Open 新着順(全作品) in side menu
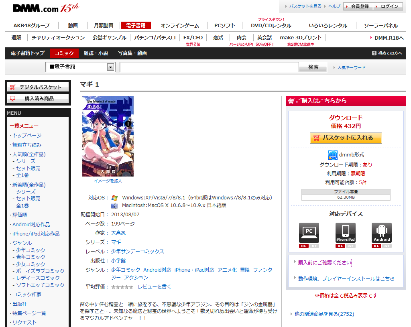Screen dimensions: 411x327 click(29, 185)
